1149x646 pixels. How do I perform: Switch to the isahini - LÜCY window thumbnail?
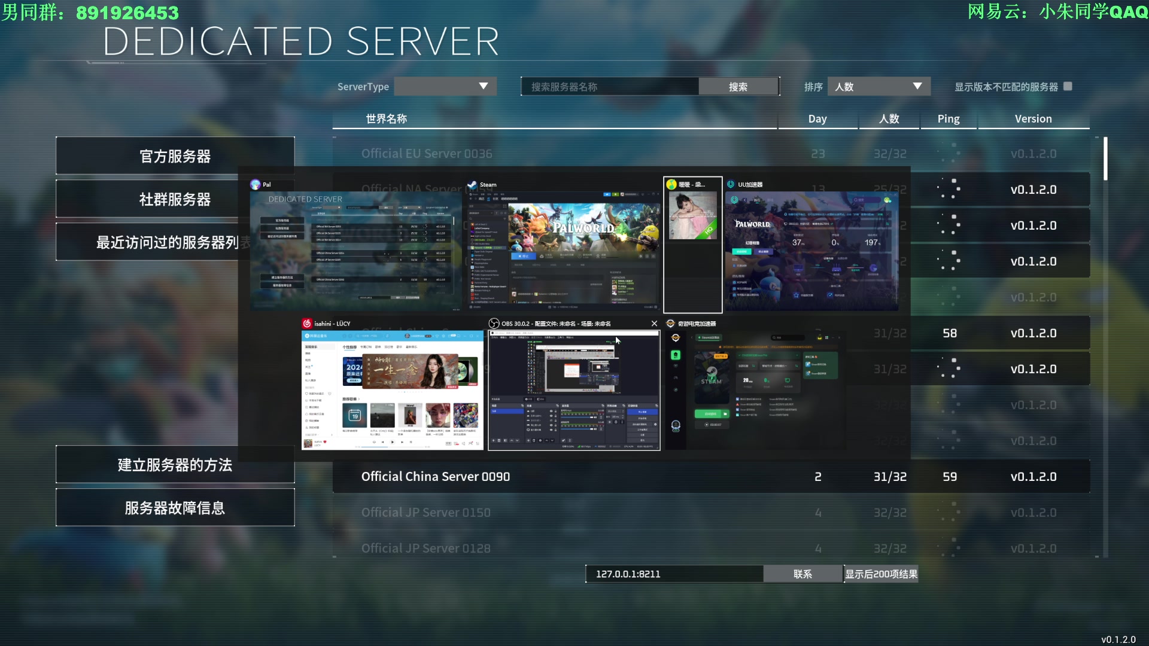(393, 390)
